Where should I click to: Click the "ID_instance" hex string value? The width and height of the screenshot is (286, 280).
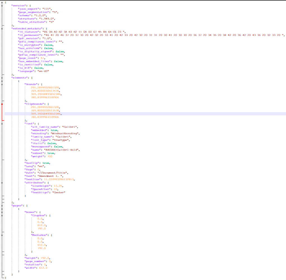point(83,32)
